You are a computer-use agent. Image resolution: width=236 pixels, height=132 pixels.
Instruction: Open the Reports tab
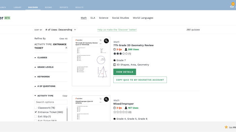64,7
